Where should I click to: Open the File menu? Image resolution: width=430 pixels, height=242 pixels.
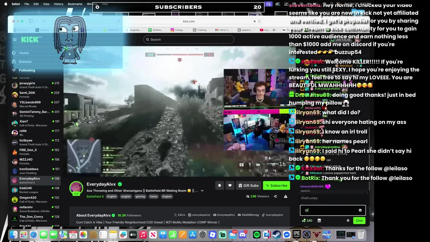click(x=27, y=4)
